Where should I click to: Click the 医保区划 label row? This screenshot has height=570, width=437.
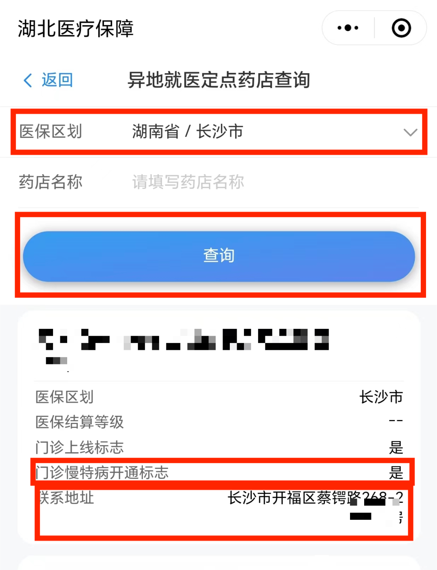tap(218, 132)
